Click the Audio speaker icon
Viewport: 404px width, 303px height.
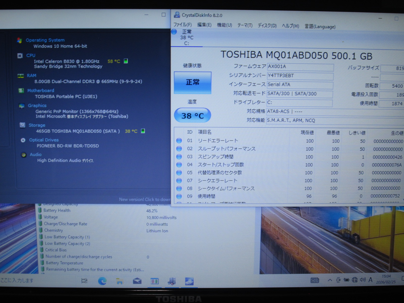(24, 155)
